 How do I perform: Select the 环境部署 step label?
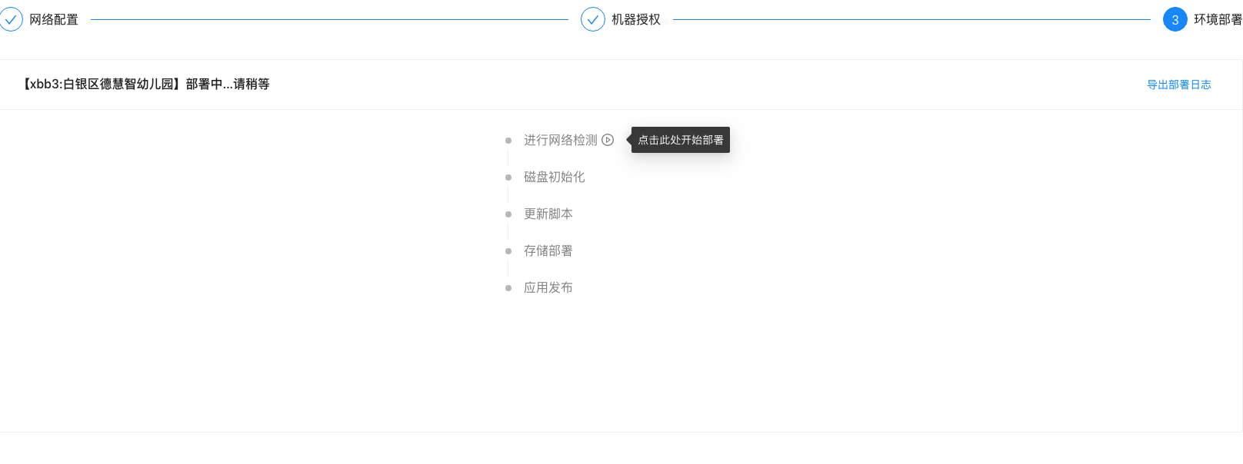1218,19
